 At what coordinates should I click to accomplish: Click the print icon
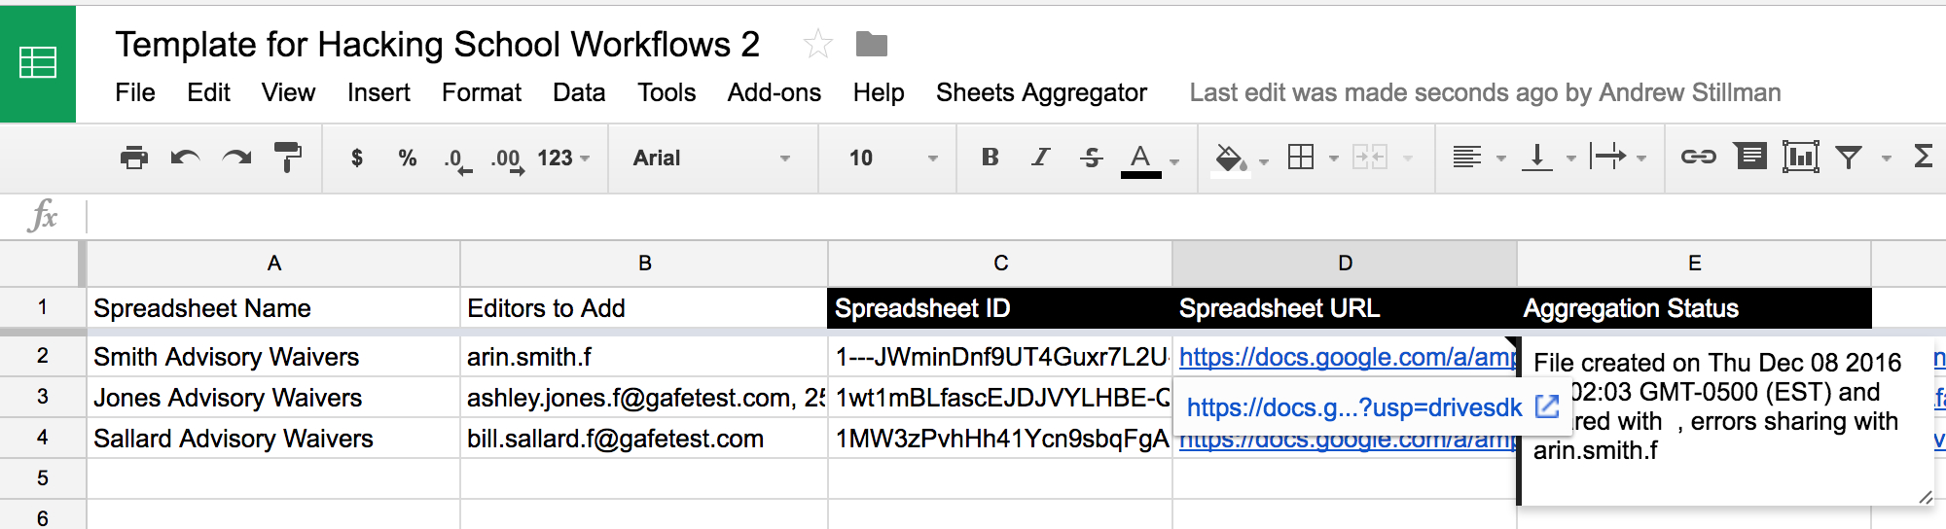click(x=133, y=158)
